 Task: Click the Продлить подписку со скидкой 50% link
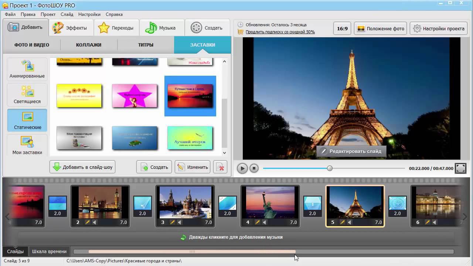[280, 32]
